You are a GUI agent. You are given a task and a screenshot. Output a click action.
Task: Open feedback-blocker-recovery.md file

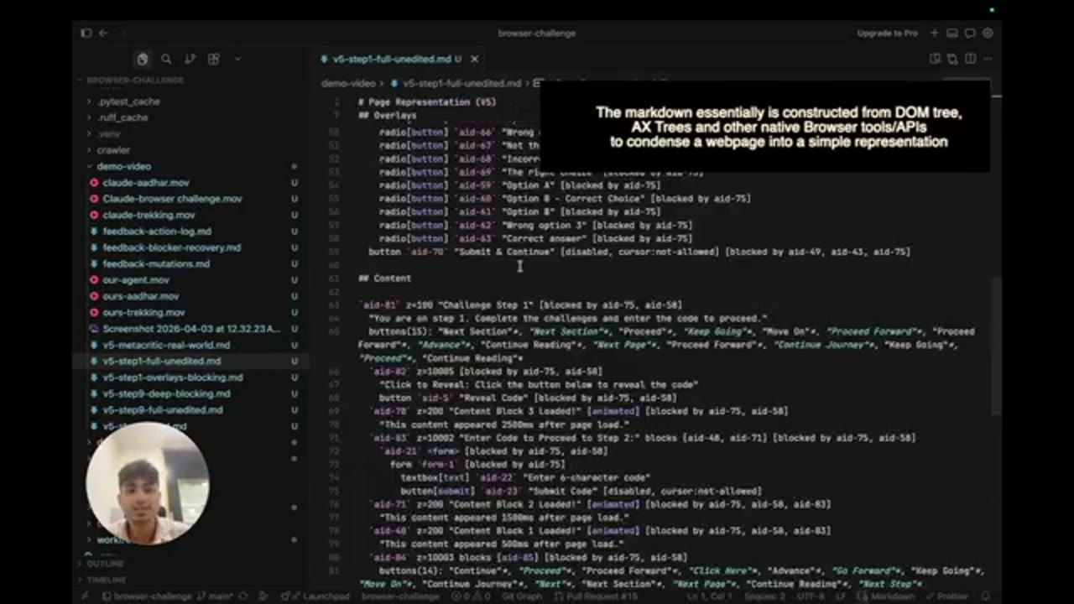[190, 247]
